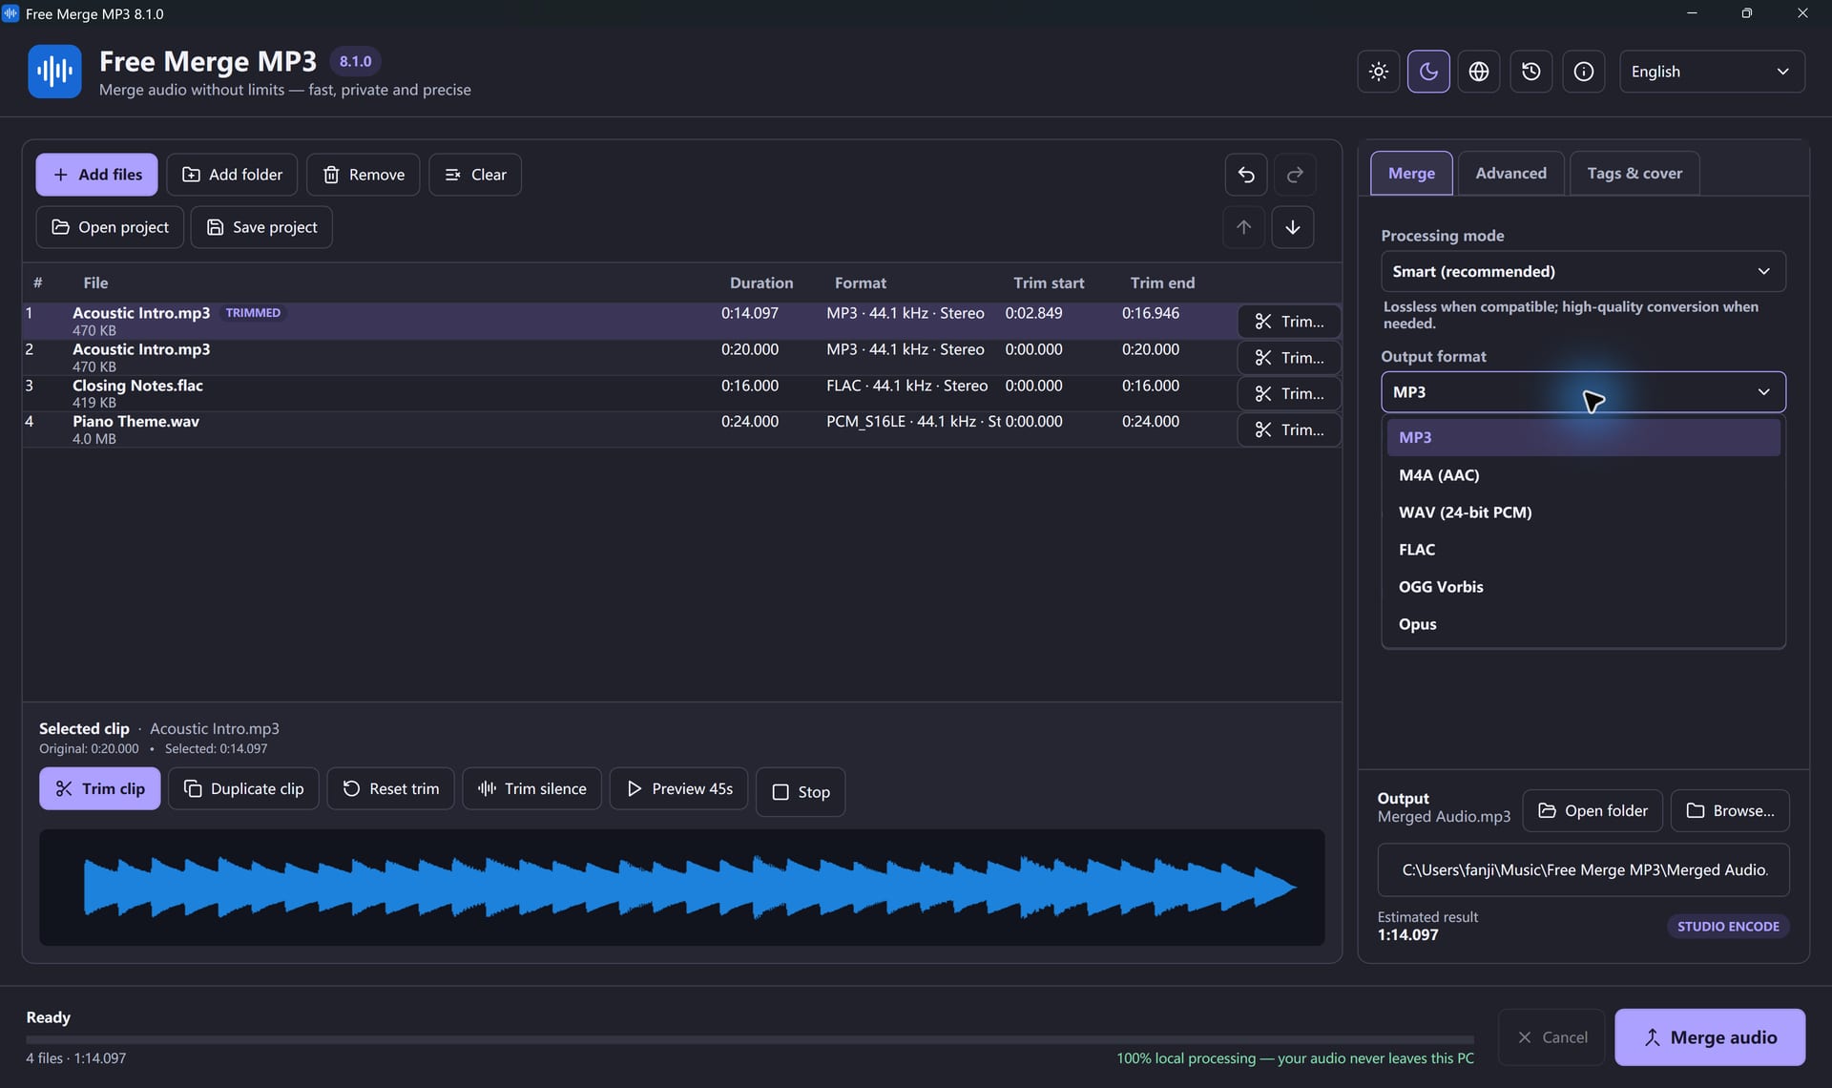
Task: Choose FLAC output format
Action: coord(1583,549)
